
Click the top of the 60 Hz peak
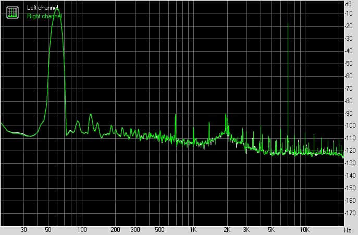pyautogui.click(x=57, y=9)
